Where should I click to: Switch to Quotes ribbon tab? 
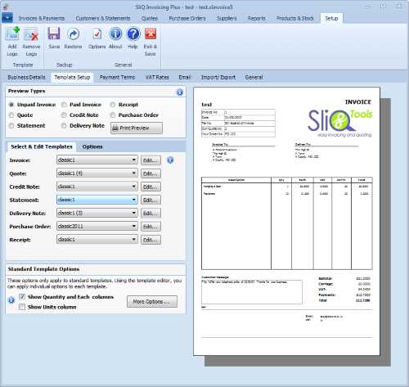[x=150, y=18]
